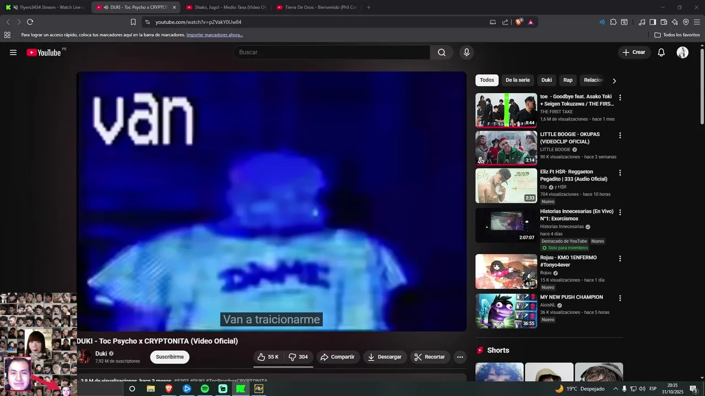Screen dimensions: 705x396
Task: Open the Kick app in the taskbar
Action: pos(241,389)
